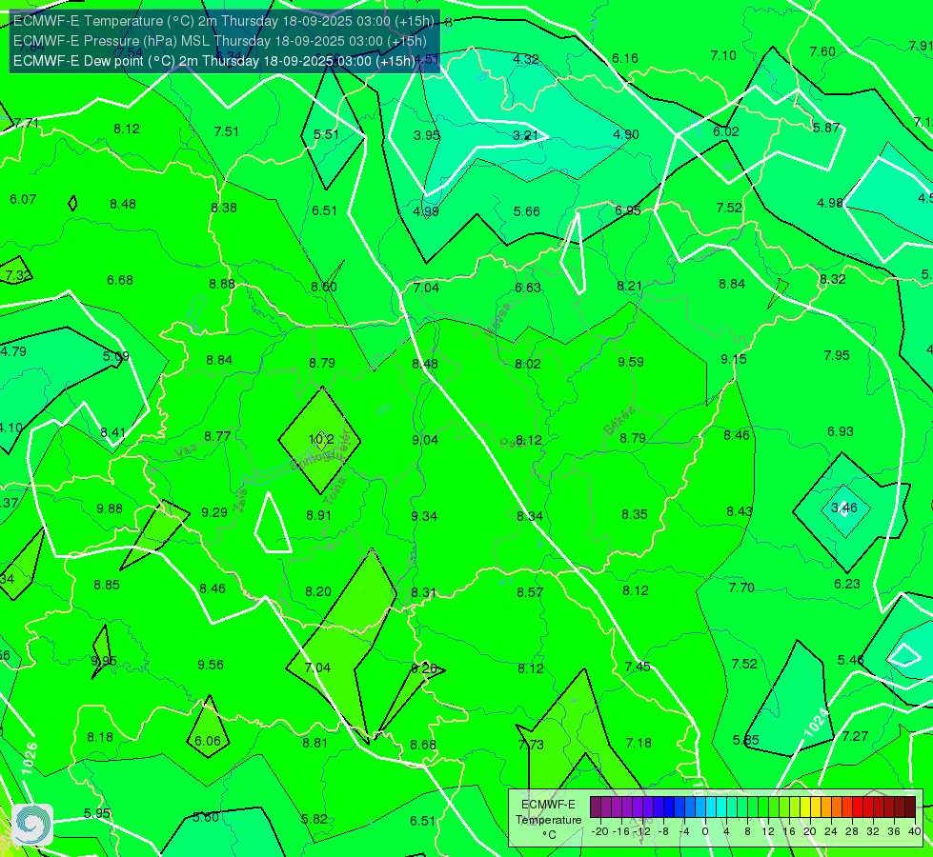Viewport: 933px width, 857px height.
Task: Click the 6.95 temperature value
Action: pyautogui.click(x=628, y=210)
